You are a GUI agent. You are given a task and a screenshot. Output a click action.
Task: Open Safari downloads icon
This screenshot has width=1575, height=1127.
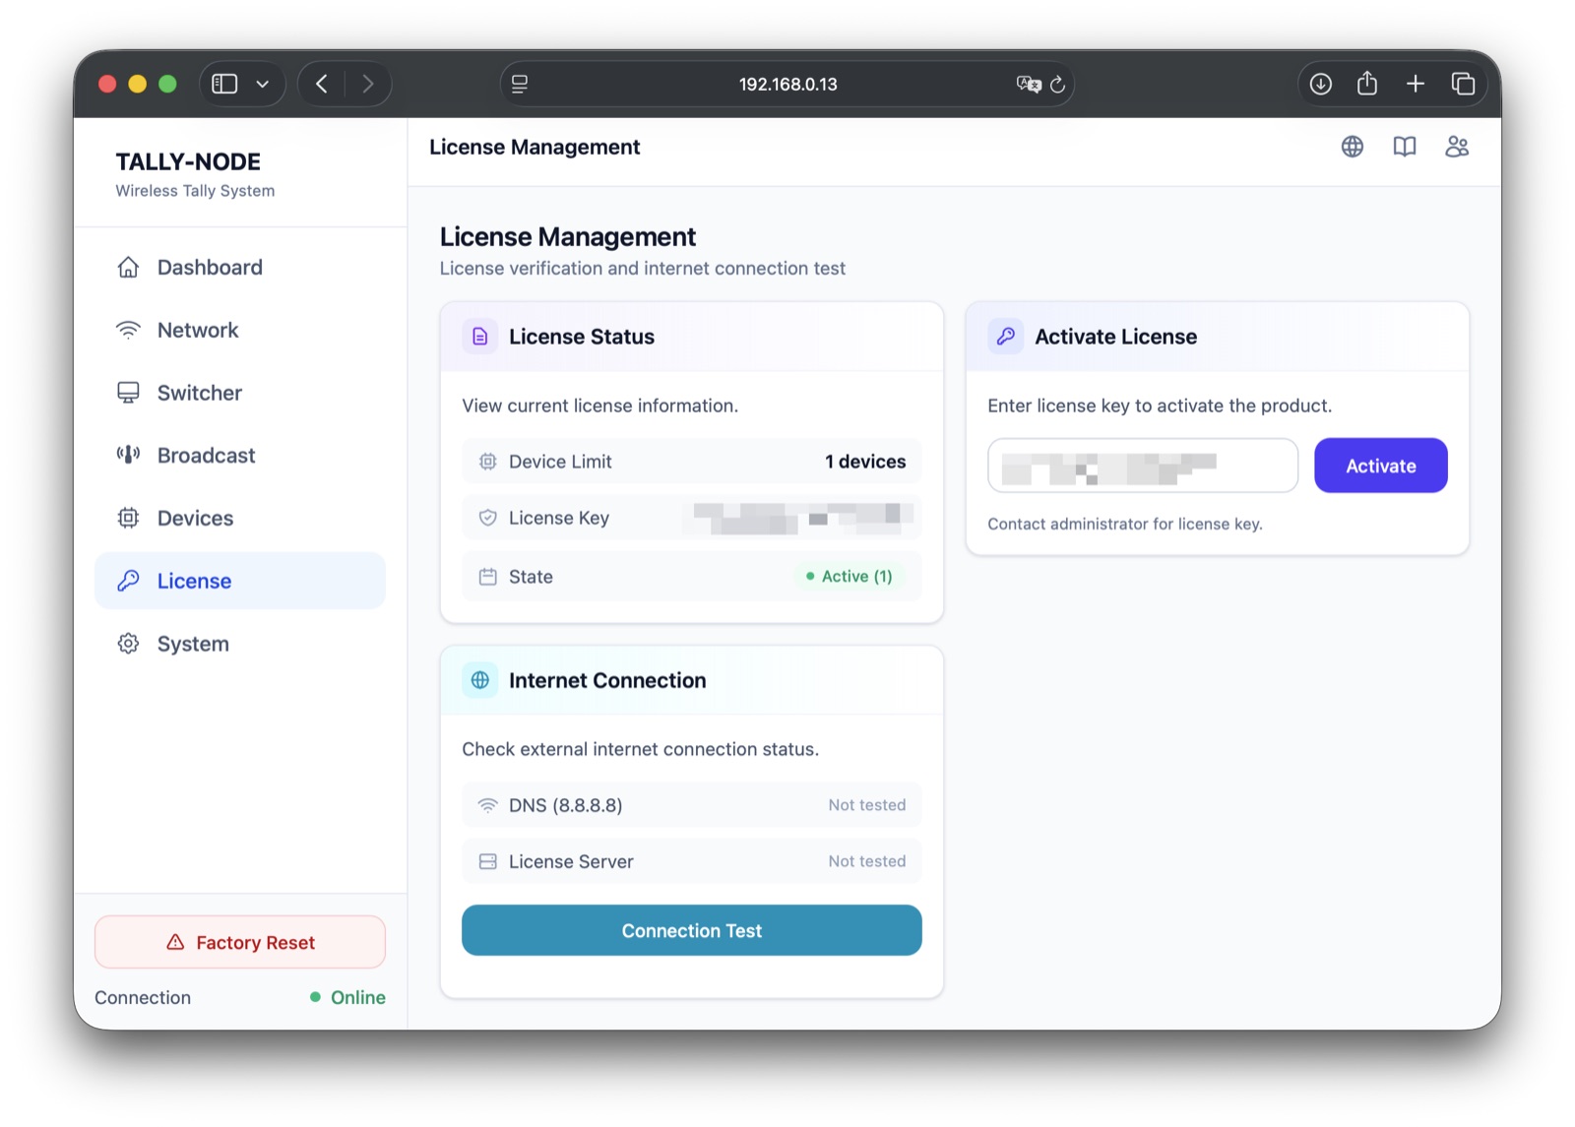[x=1321, y=85]
